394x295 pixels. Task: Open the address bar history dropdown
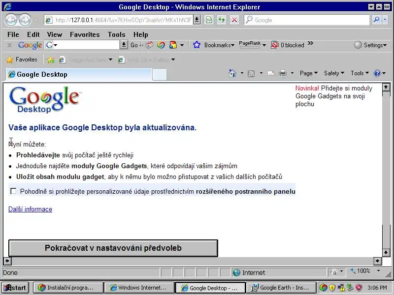[x=197, y=20]
